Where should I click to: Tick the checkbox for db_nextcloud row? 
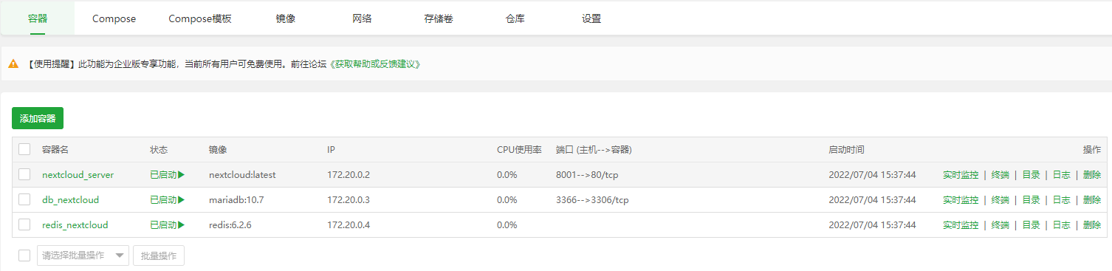point(24,199)
